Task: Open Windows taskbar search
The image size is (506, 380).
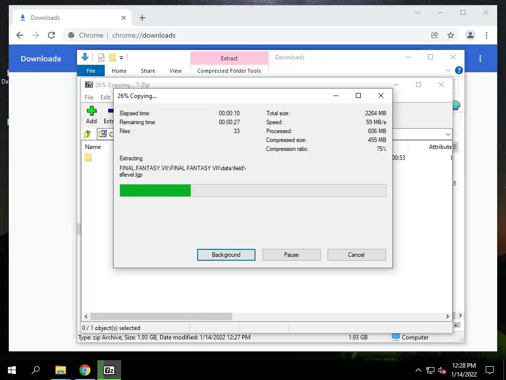Action: 36,370
